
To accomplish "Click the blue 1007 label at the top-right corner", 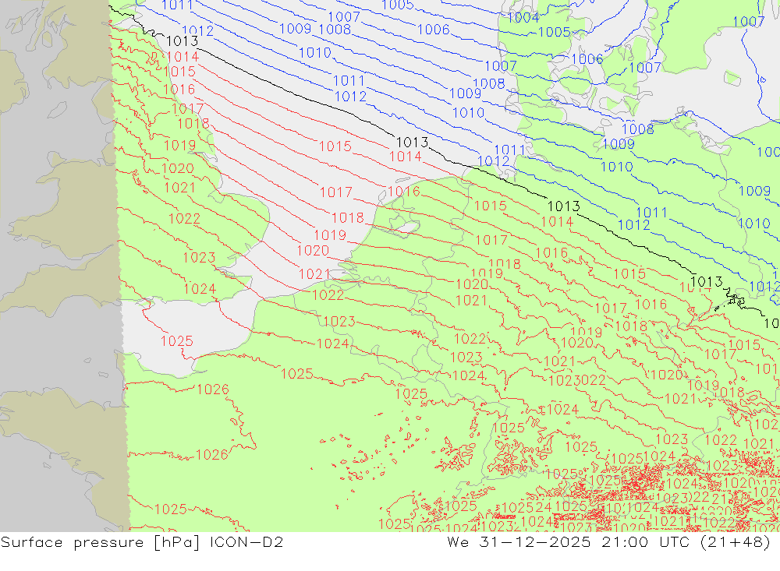I will click(749, 21).
